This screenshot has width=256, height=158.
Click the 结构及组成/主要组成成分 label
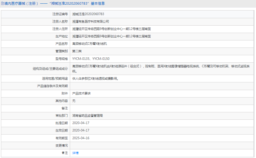pos(50,69)
